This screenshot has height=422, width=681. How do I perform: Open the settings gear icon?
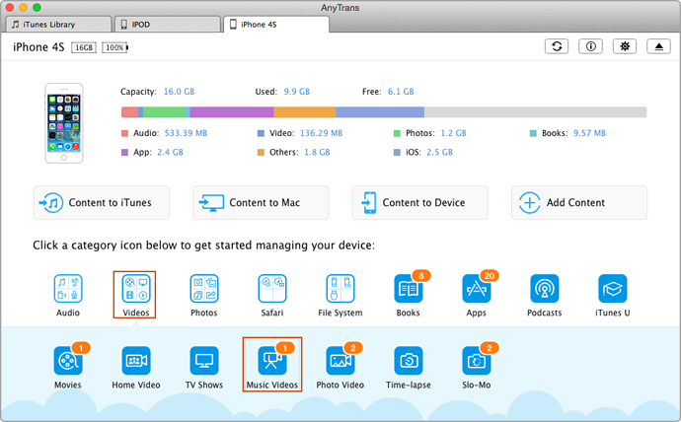625,46
